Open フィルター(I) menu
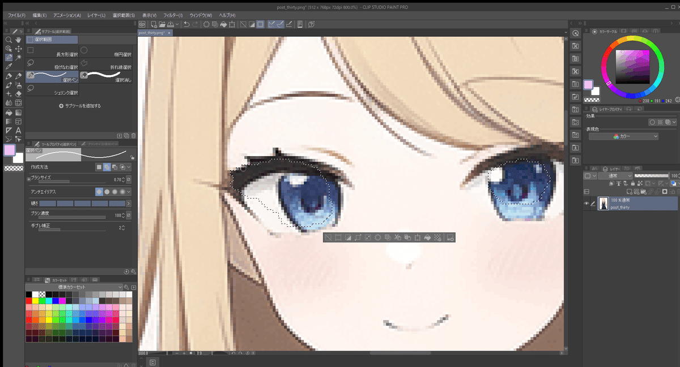This screenshot has height=367, width=680. 173,15
